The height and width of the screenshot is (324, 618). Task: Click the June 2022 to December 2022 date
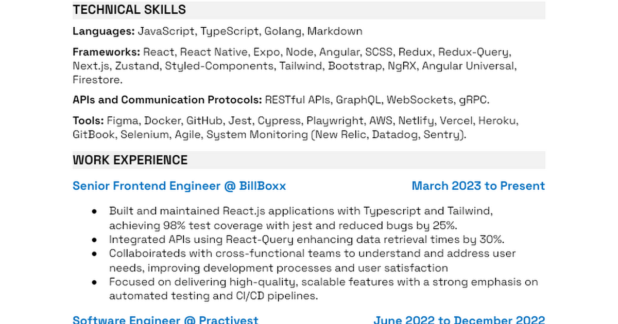(x=459, y=319)
